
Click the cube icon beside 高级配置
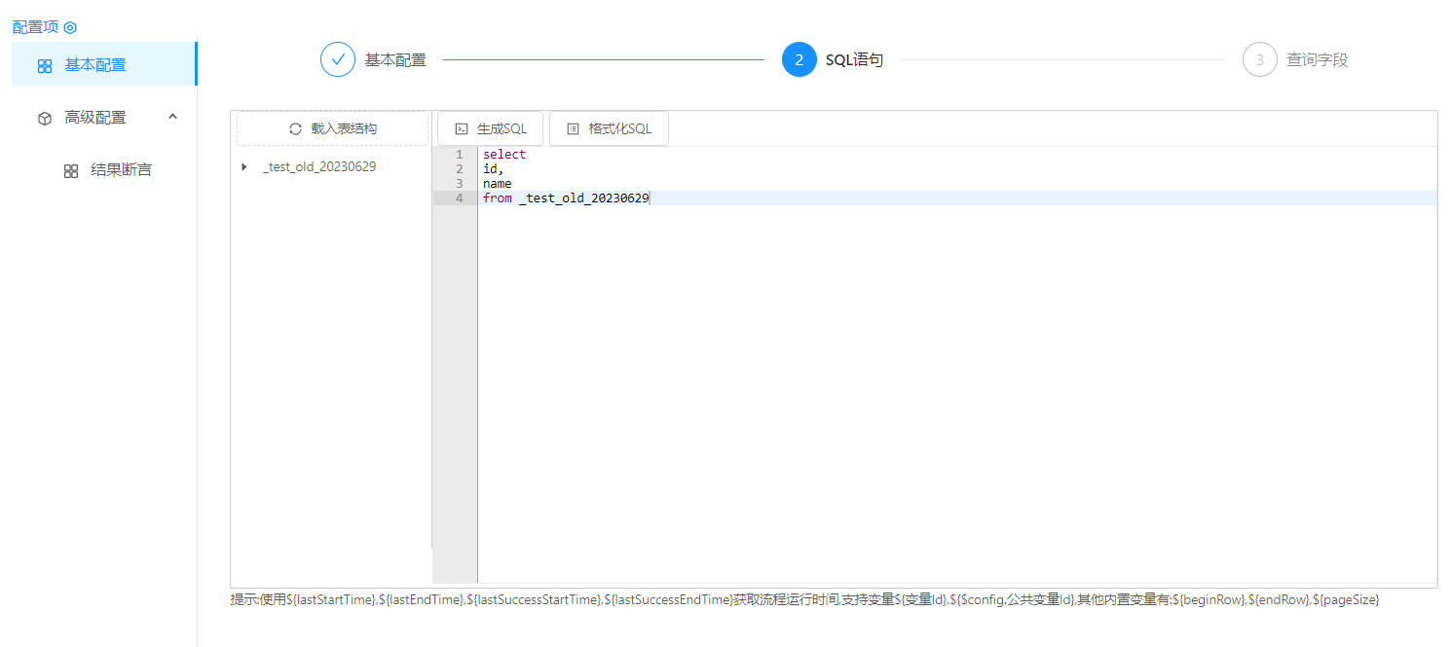pos(45,118)
